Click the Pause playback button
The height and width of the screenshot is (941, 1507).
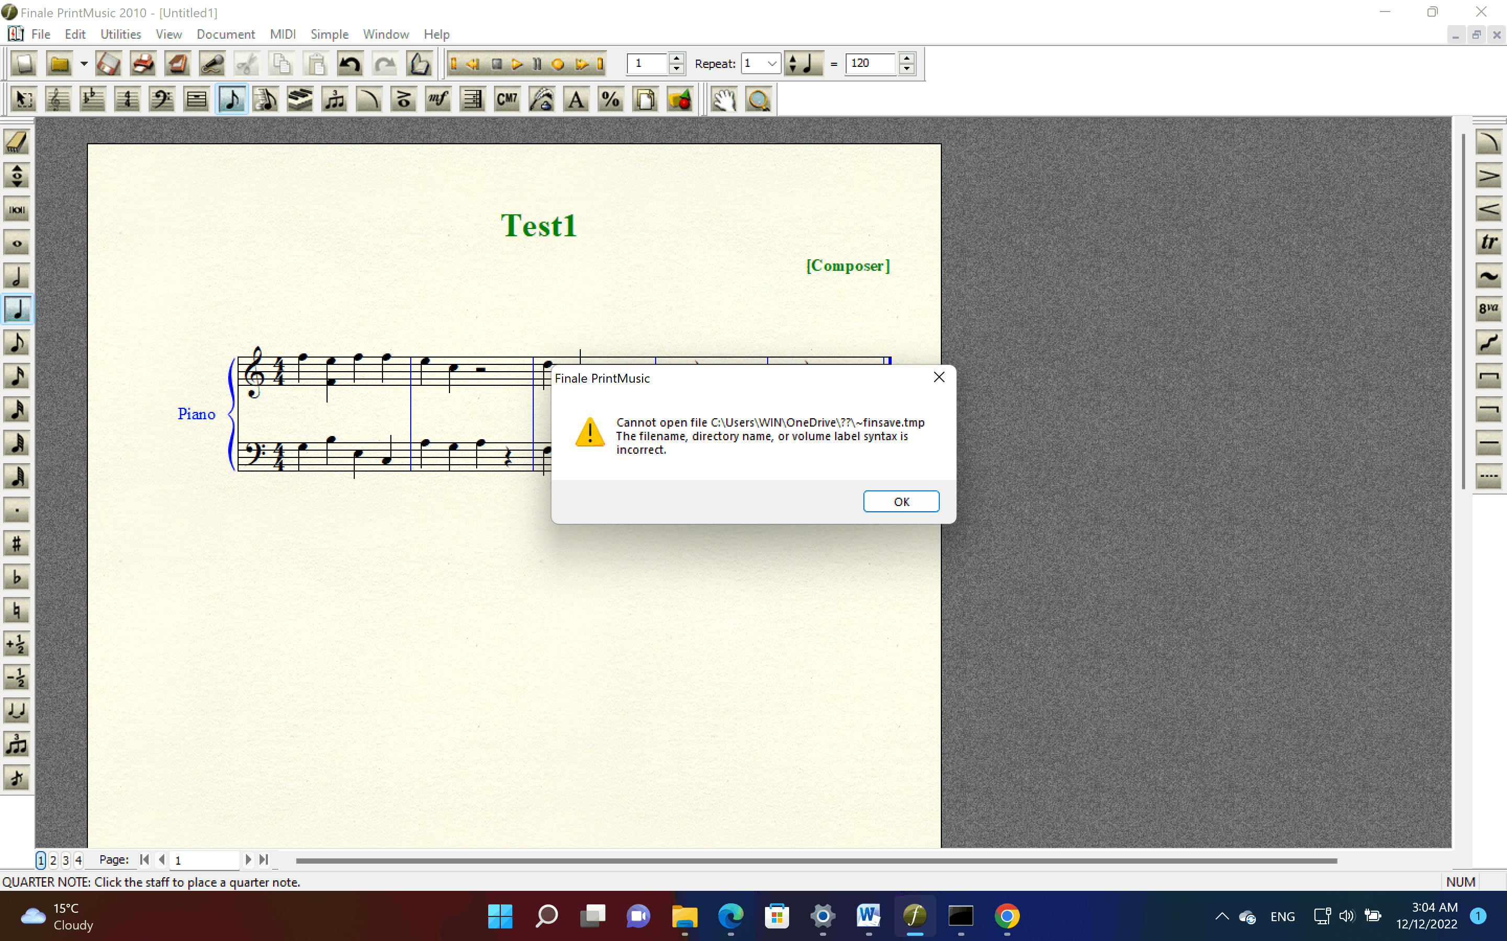coord(537,63)
